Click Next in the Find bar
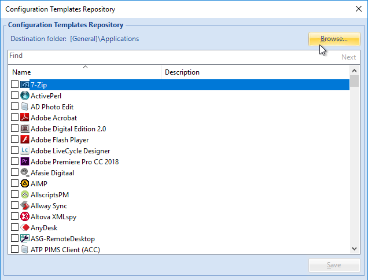Viewport: 368px width, 280px height. (348, 57)
